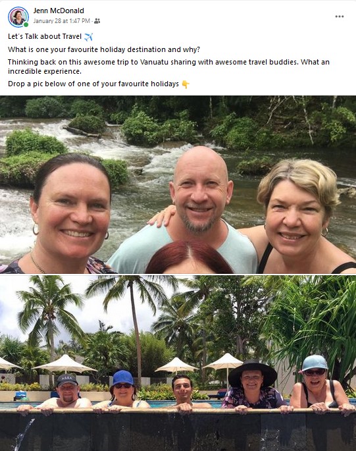Click the green online status dot

click(26, 25)
